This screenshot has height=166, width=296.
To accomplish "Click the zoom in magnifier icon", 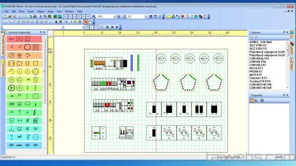I will pyautogui.click(x=94, y=17).
